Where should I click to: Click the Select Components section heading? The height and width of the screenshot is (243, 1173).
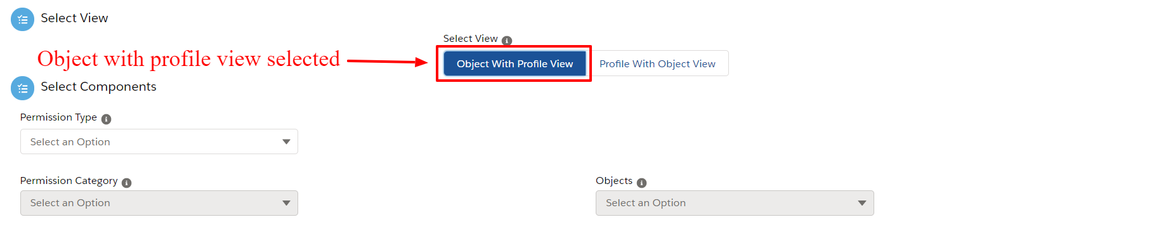(x=98, y=87)
